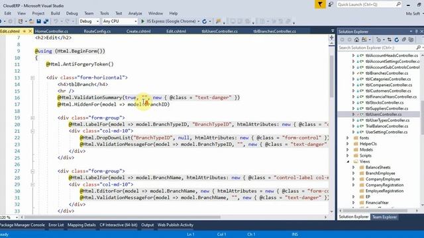Toggle Sync with Active Document icon
The height and width of the screenshot is (238, 424).
(x=390, y=40)
